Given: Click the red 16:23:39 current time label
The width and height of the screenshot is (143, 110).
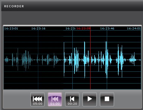Looking at the screenshot, I should click(x=83, y=29).
